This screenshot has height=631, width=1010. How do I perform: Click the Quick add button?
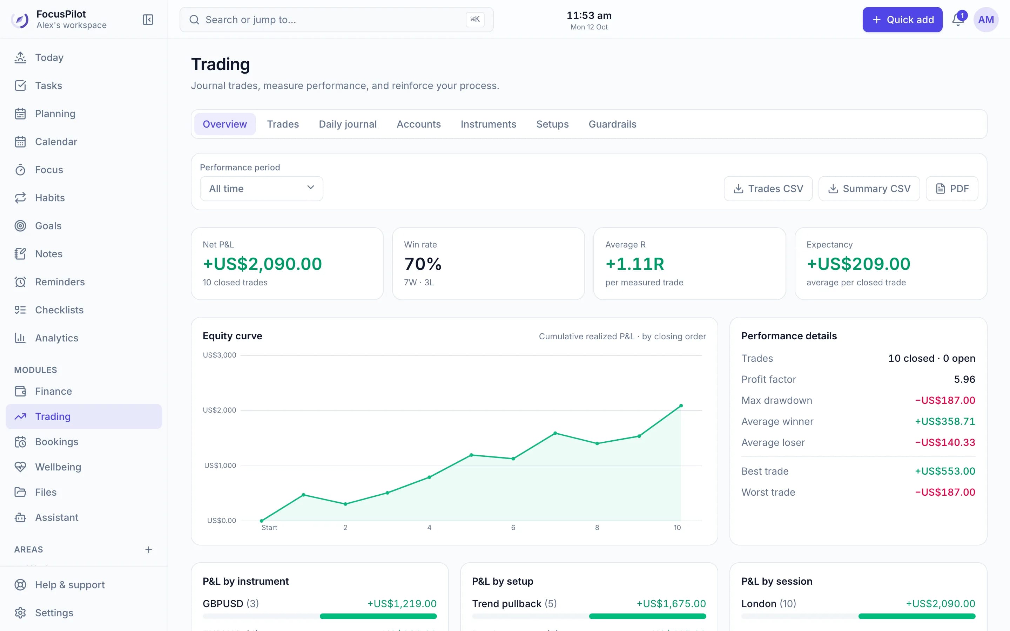tap(902, 20)
